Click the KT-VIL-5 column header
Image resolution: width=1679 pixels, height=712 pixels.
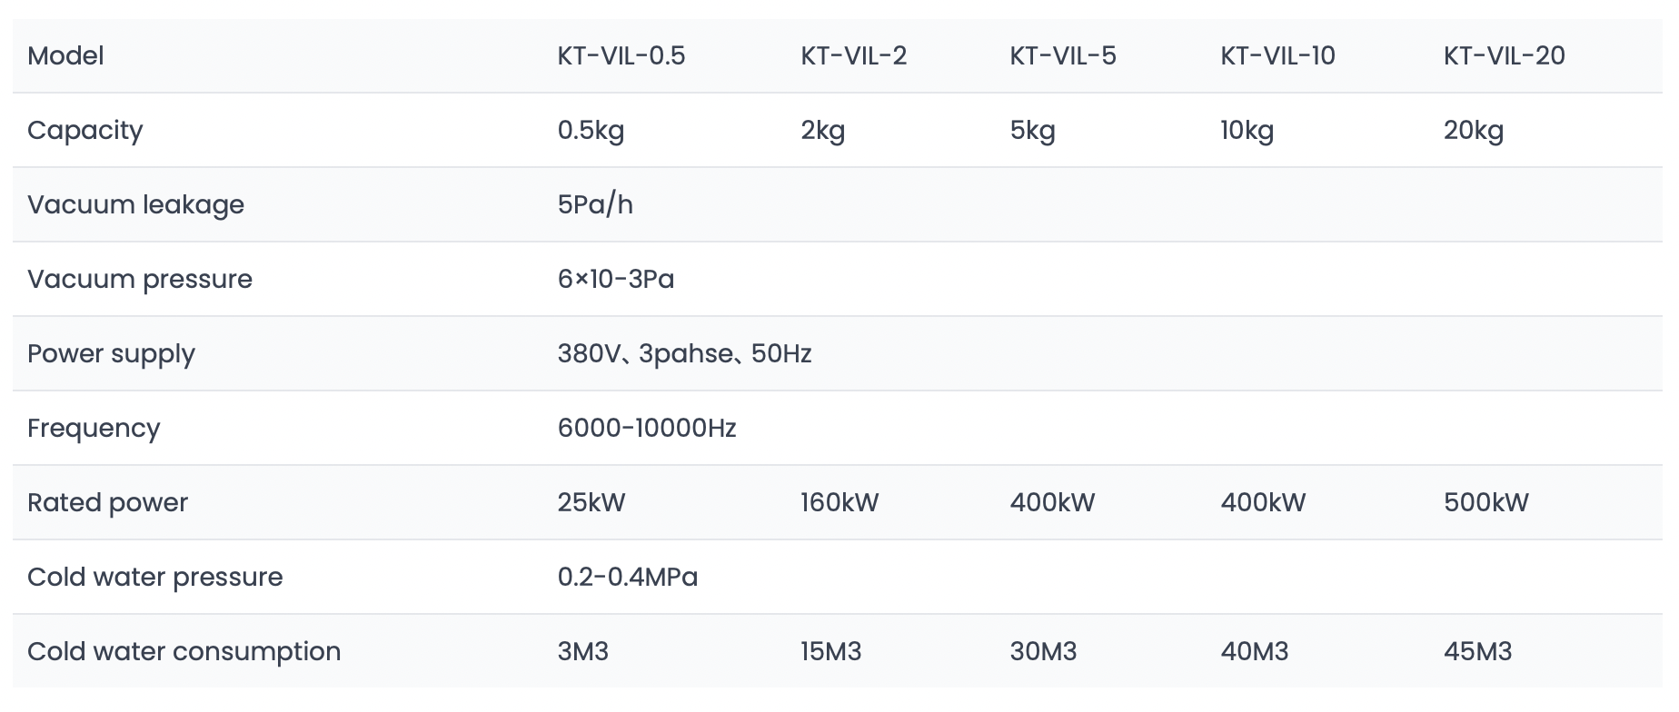point(1063,55)
